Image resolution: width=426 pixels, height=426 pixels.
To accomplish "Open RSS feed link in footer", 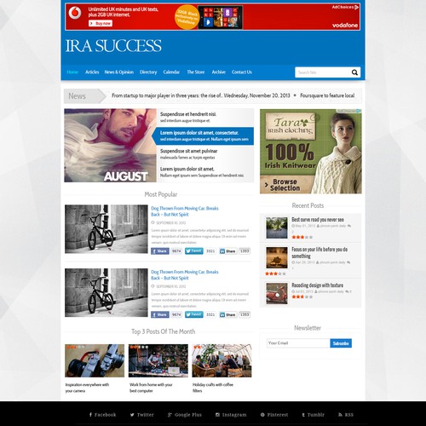I will coord(346,415).
